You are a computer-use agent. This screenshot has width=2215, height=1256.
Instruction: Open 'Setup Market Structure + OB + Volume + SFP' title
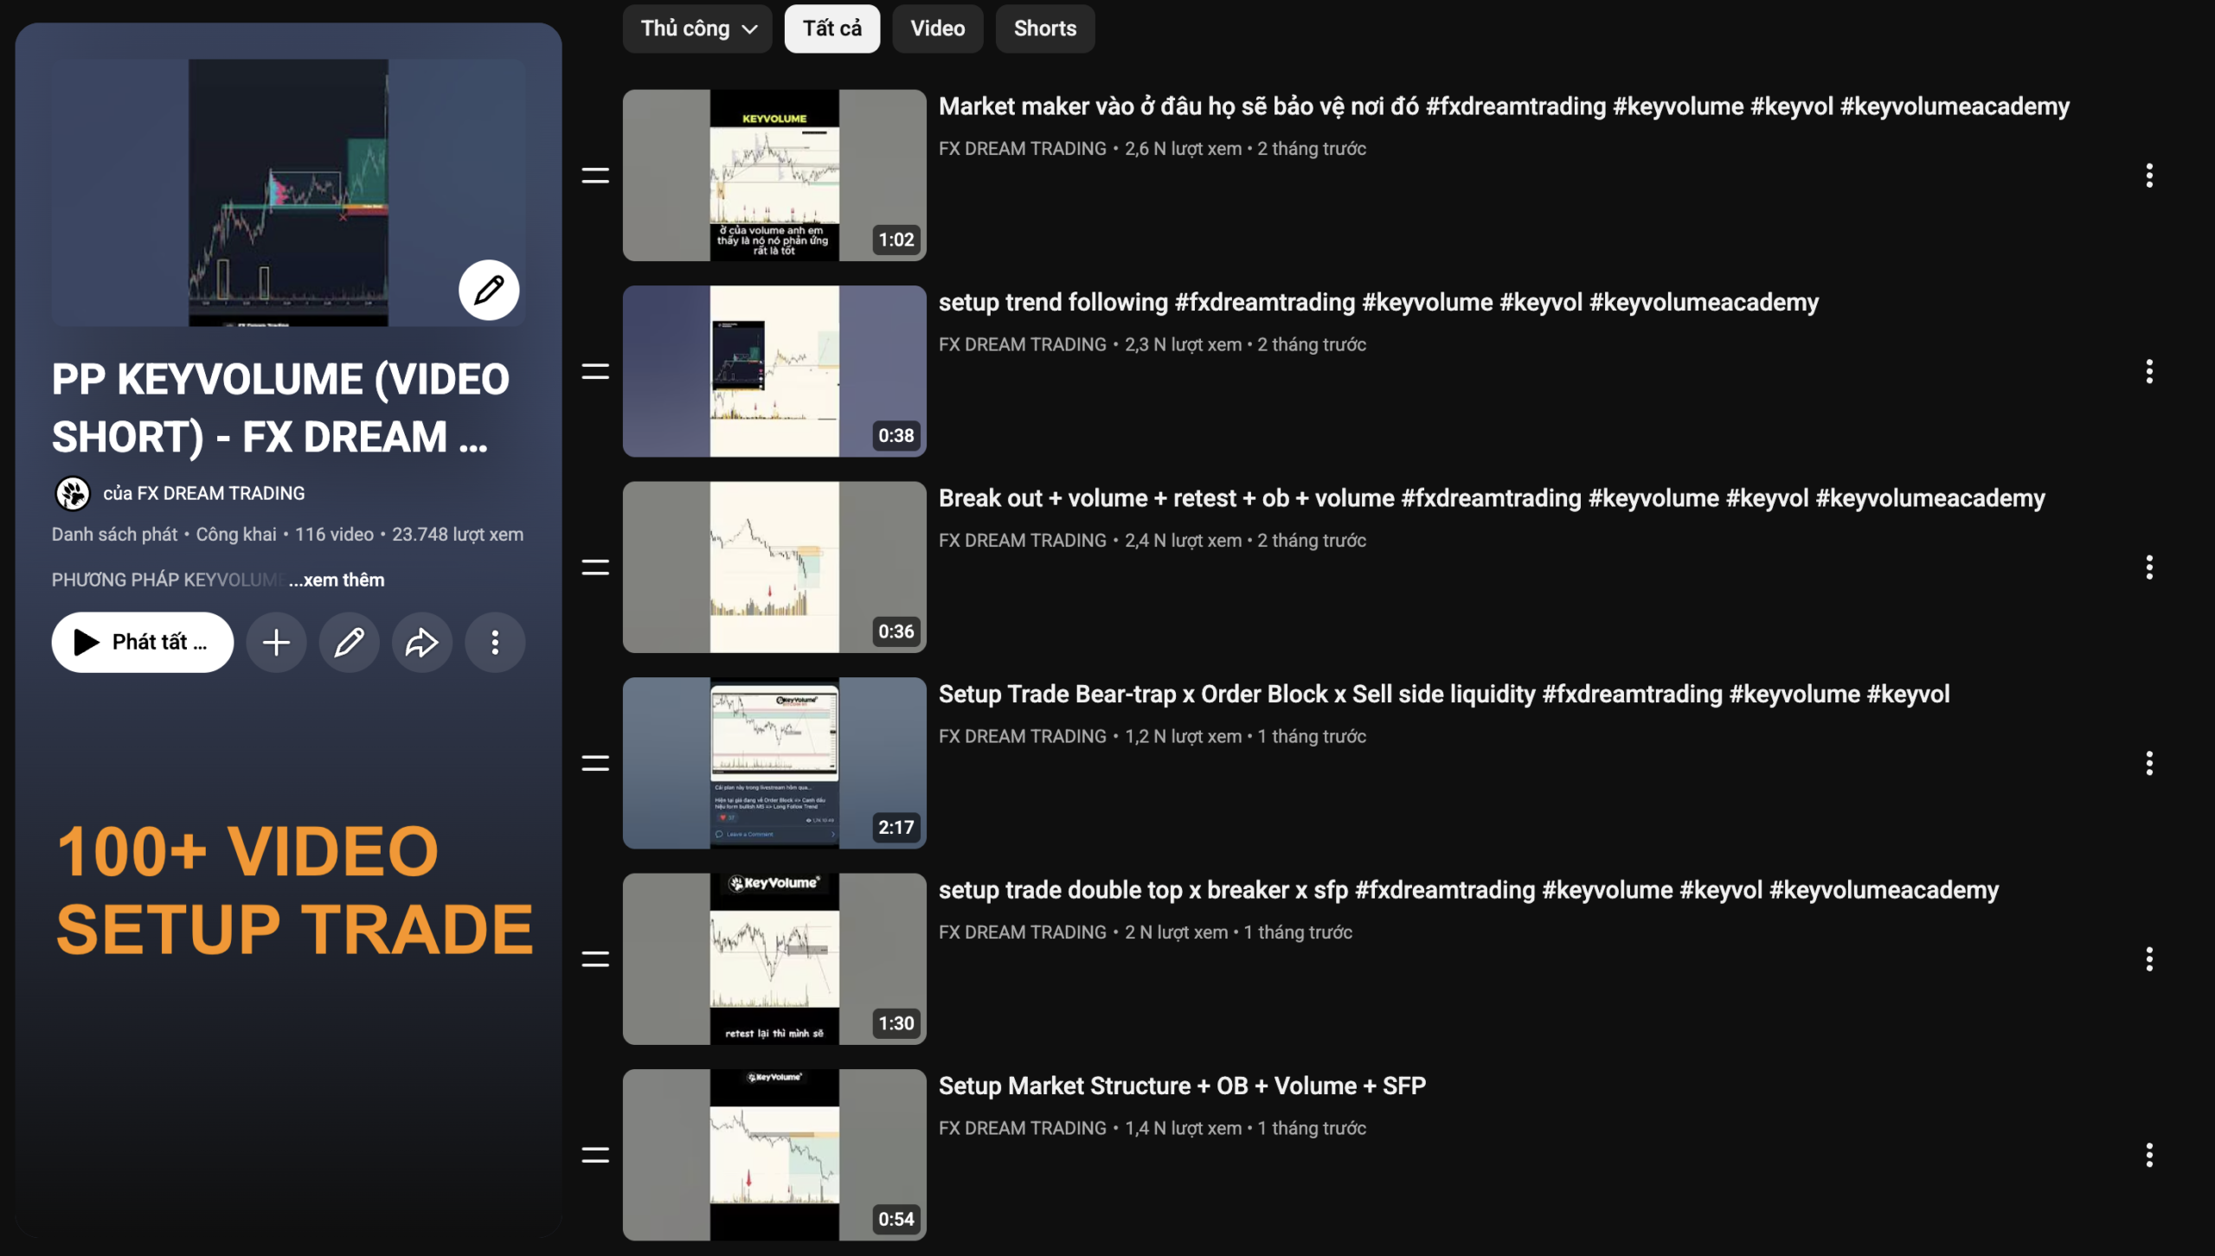click(1182, 1086)
